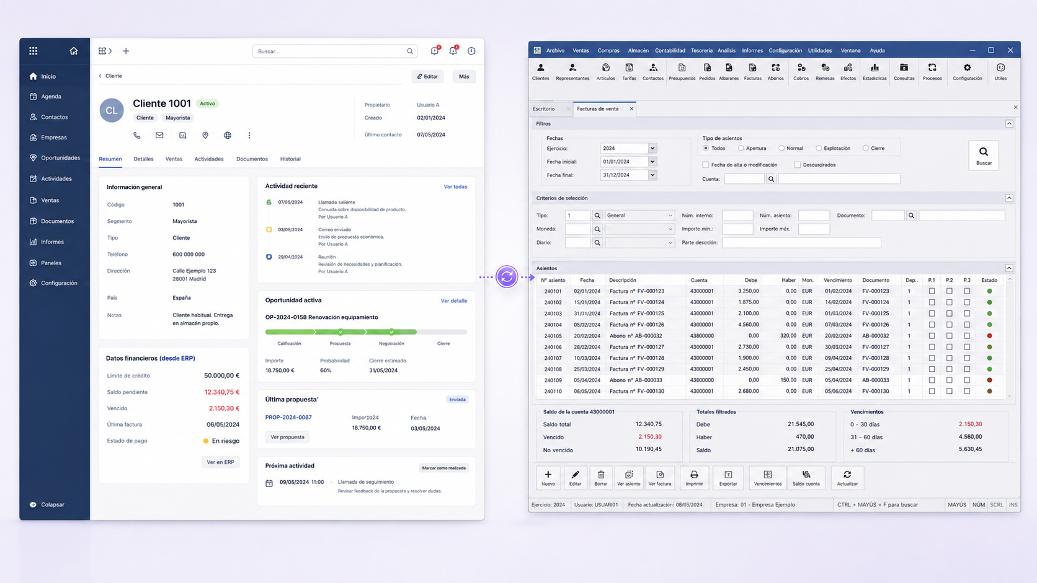Open the Ver todas link
This screenshot has height=583, width=1037.
(455, 186)
